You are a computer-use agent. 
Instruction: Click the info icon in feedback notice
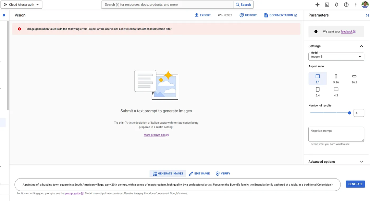pyautogui.click(x=316, y=31)
